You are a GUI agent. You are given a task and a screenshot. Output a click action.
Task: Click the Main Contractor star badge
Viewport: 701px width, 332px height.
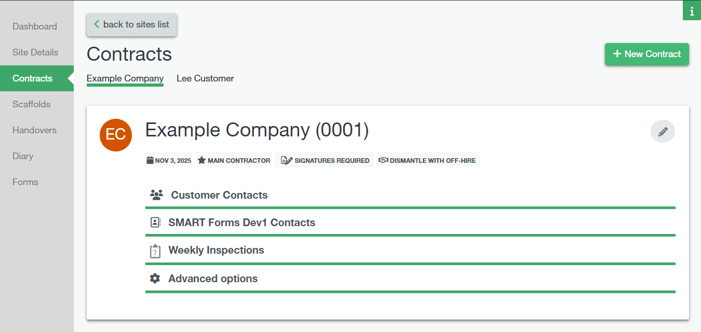click(234, 160)
